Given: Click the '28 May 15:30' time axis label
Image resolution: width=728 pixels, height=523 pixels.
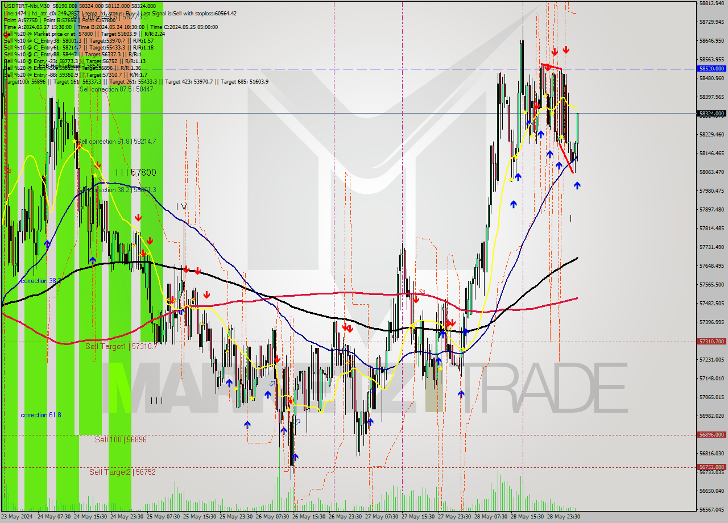Looking at the screenshot, I should coord(527,517).
